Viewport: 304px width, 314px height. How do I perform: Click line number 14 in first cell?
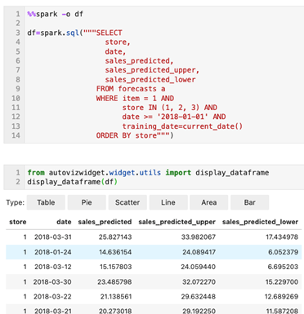point(16,135)
